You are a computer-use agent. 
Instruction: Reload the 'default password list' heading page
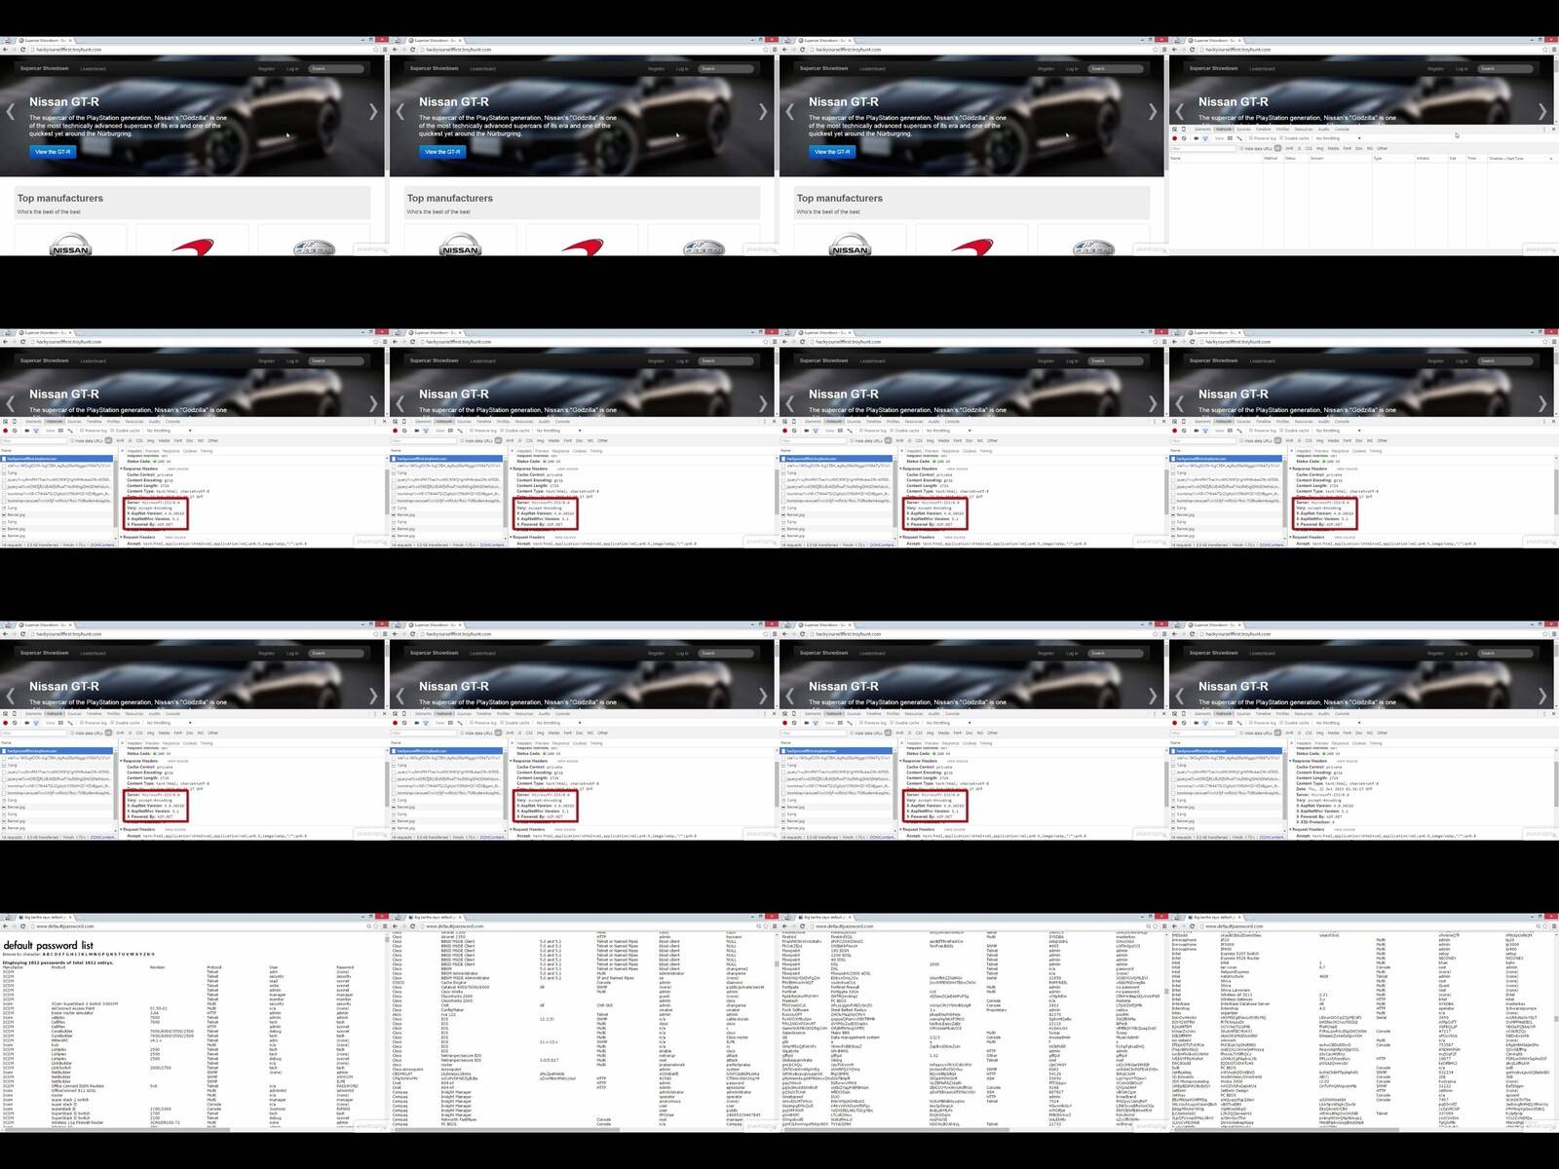point(22,926)
